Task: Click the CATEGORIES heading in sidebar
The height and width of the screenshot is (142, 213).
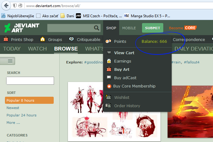Action: [17, 135]
